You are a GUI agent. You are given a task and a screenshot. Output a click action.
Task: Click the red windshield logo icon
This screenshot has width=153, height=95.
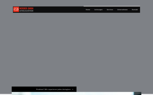coord(16,9)
